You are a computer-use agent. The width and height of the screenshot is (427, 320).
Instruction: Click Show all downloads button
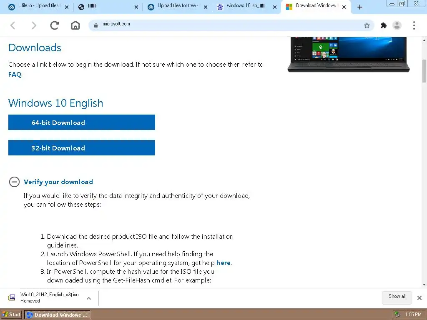pyautogui.click(x=397, y=297)
